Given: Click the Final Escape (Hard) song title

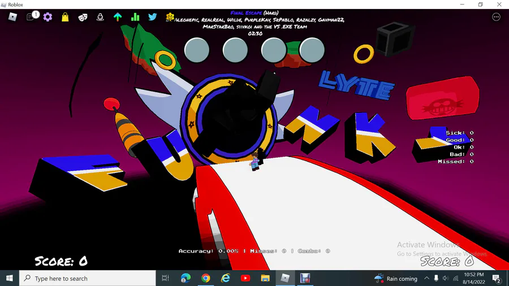Looking at the screenshot, I should 255,13.
